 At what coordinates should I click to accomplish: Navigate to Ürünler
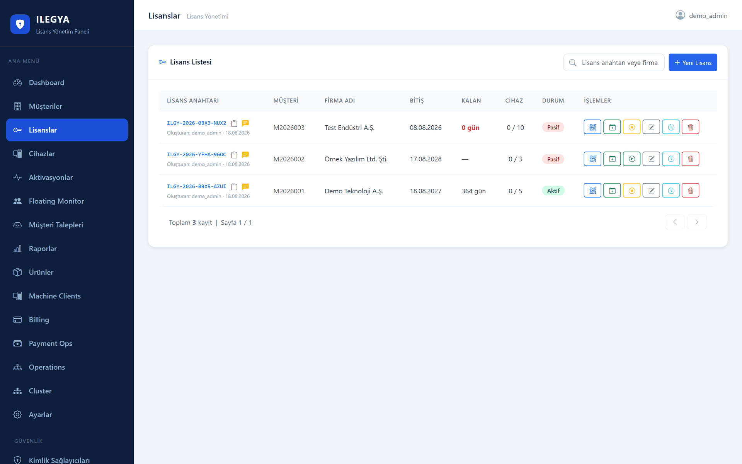coord(67,272)
